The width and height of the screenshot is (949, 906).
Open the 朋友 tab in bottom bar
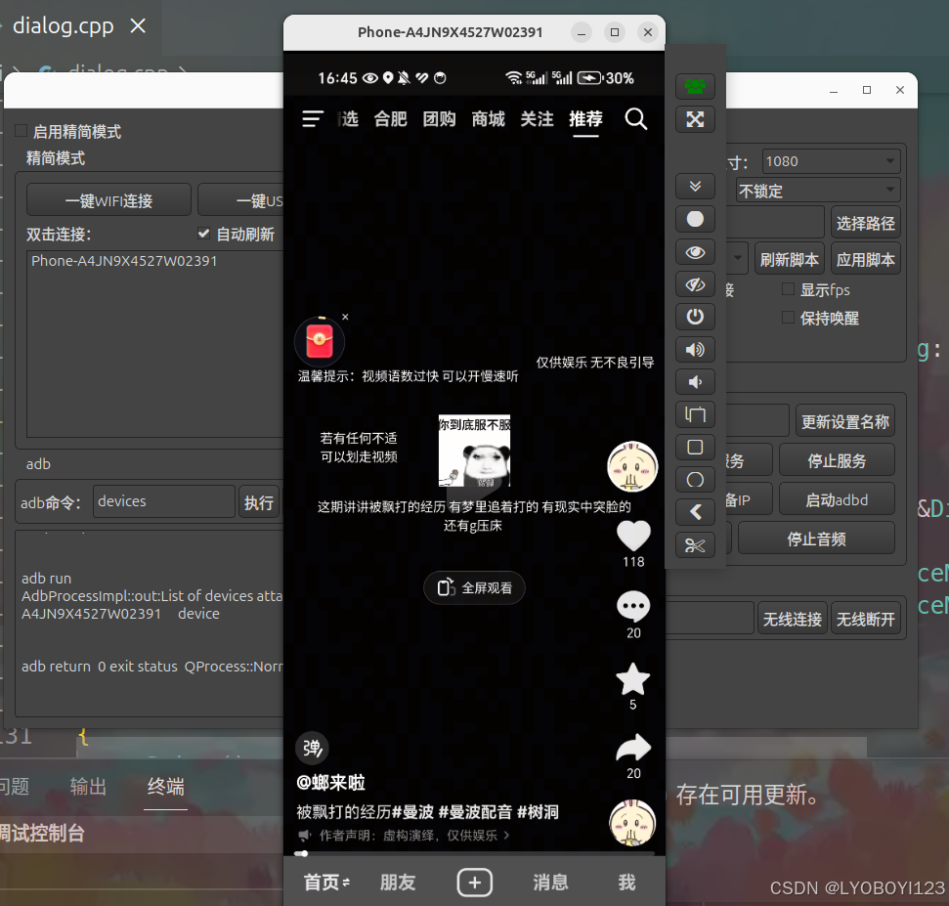tap(398, 883)
